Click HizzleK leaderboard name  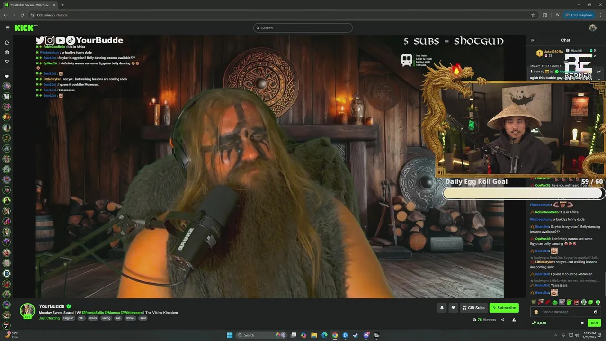coord(576,51)
